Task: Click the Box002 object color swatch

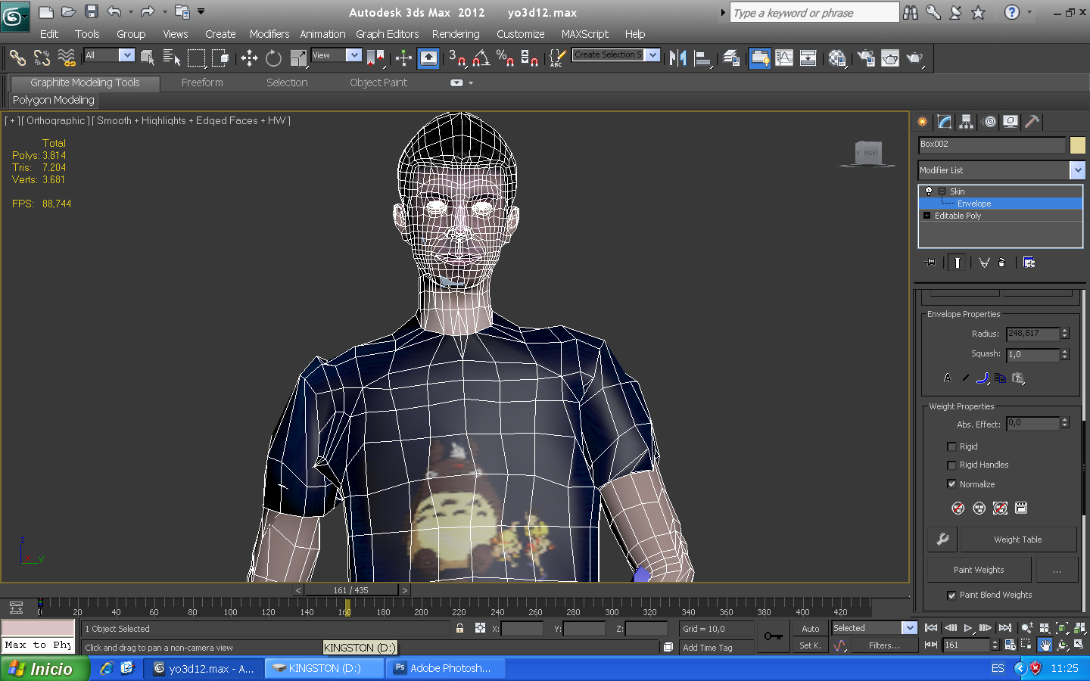Action: [1077, 145]
